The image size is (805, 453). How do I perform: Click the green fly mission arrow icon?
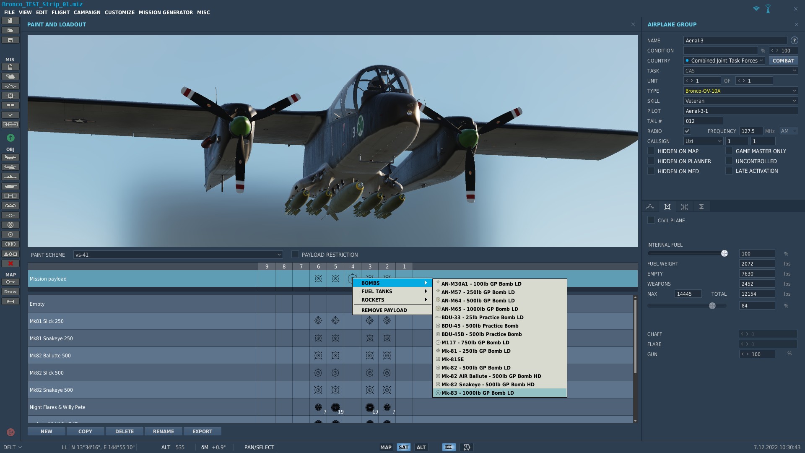pyautogui.click(x=10, y=138)
